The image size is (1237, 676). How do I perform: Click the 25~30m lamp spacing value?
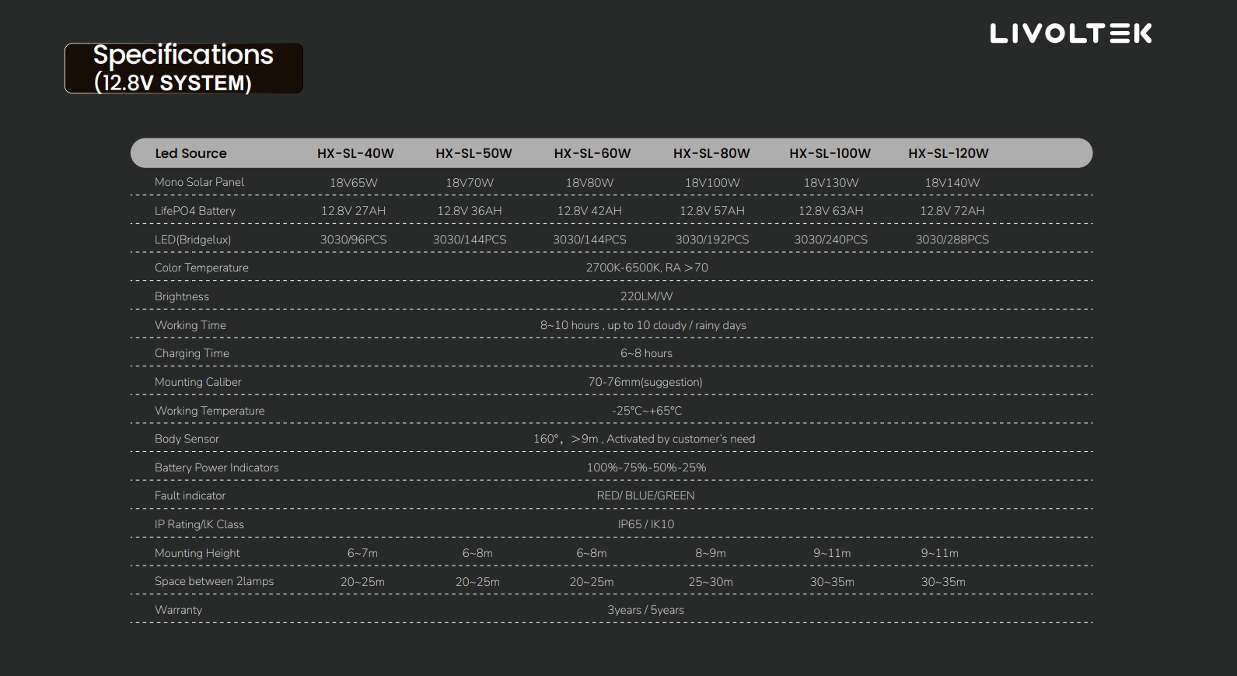[711, 582]
